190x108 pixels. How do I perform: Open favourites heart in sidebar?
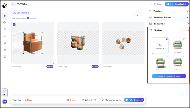coord(5,29)
